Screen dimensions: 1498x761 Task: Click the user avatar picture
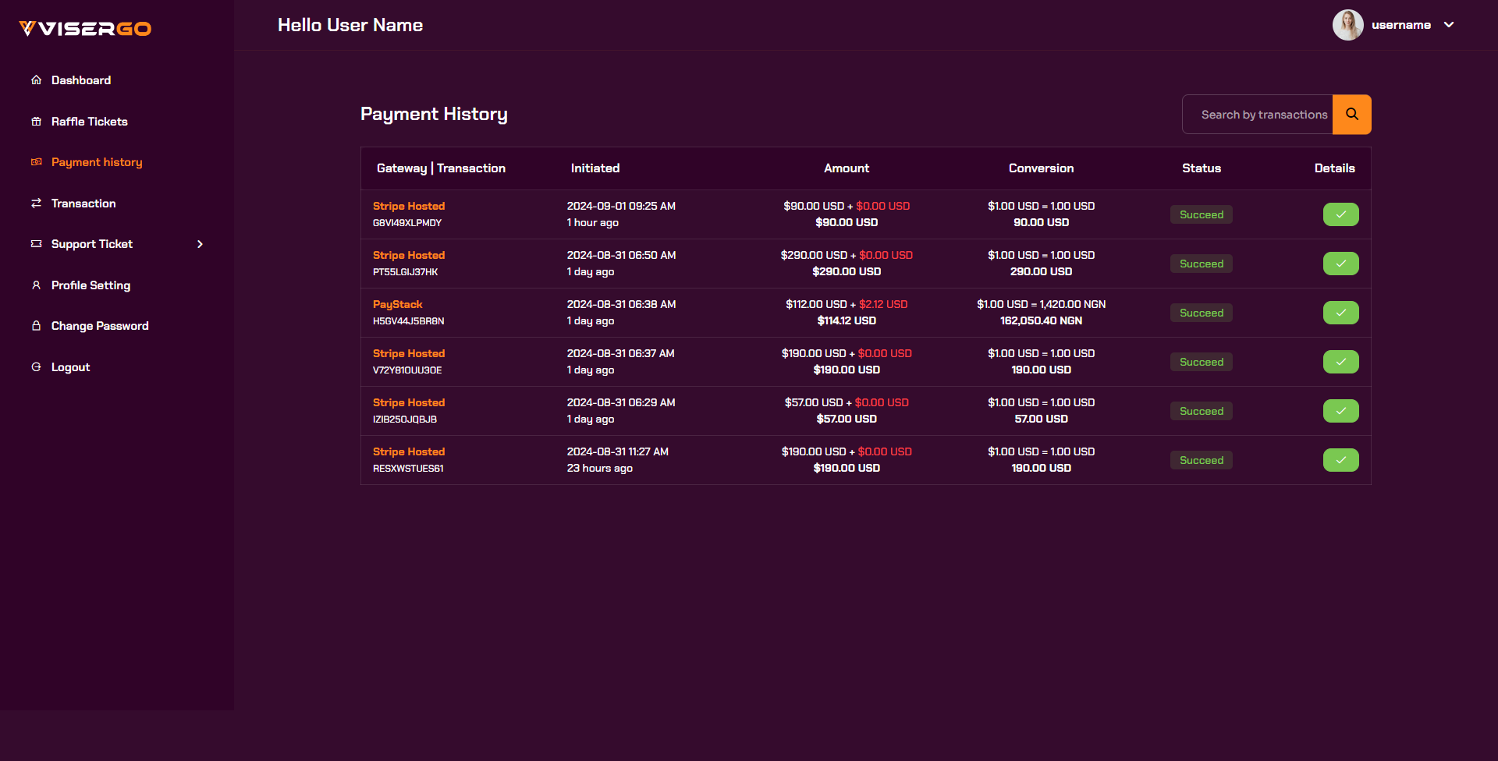1347,25
